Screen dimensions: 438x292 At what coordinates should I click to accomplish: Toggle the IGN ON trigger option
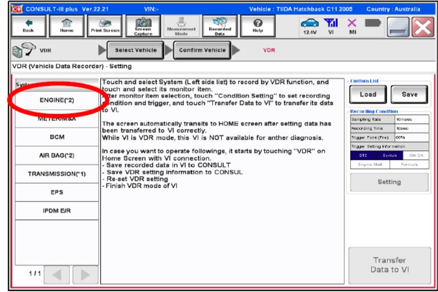click(416, 155)
